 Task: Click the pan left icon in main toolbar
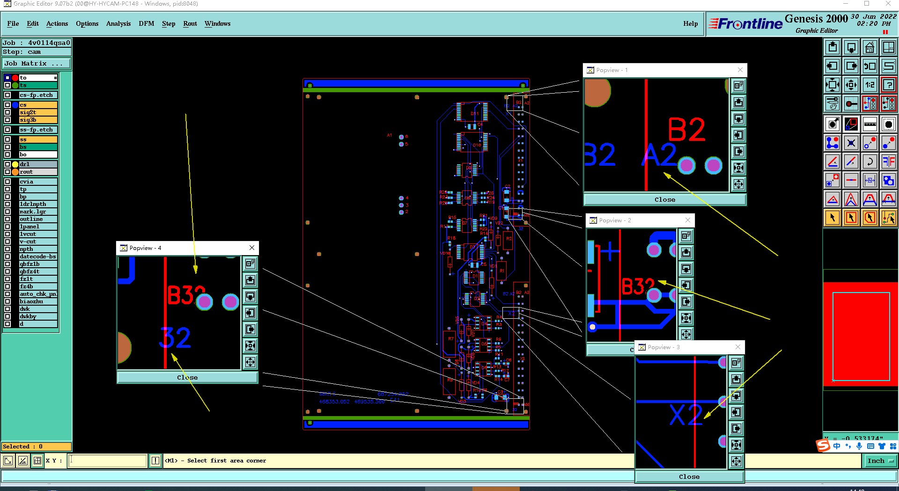click(x=833, y=66)
